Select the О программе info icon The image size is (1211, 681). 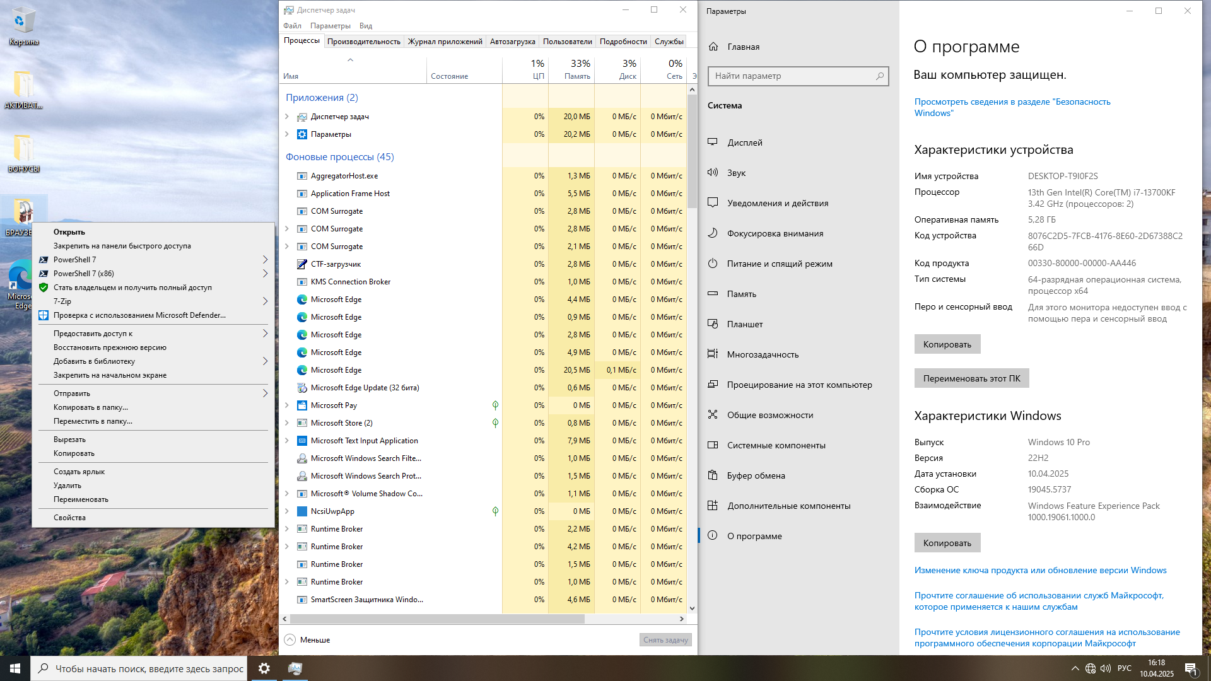click(x=713, y=535)
